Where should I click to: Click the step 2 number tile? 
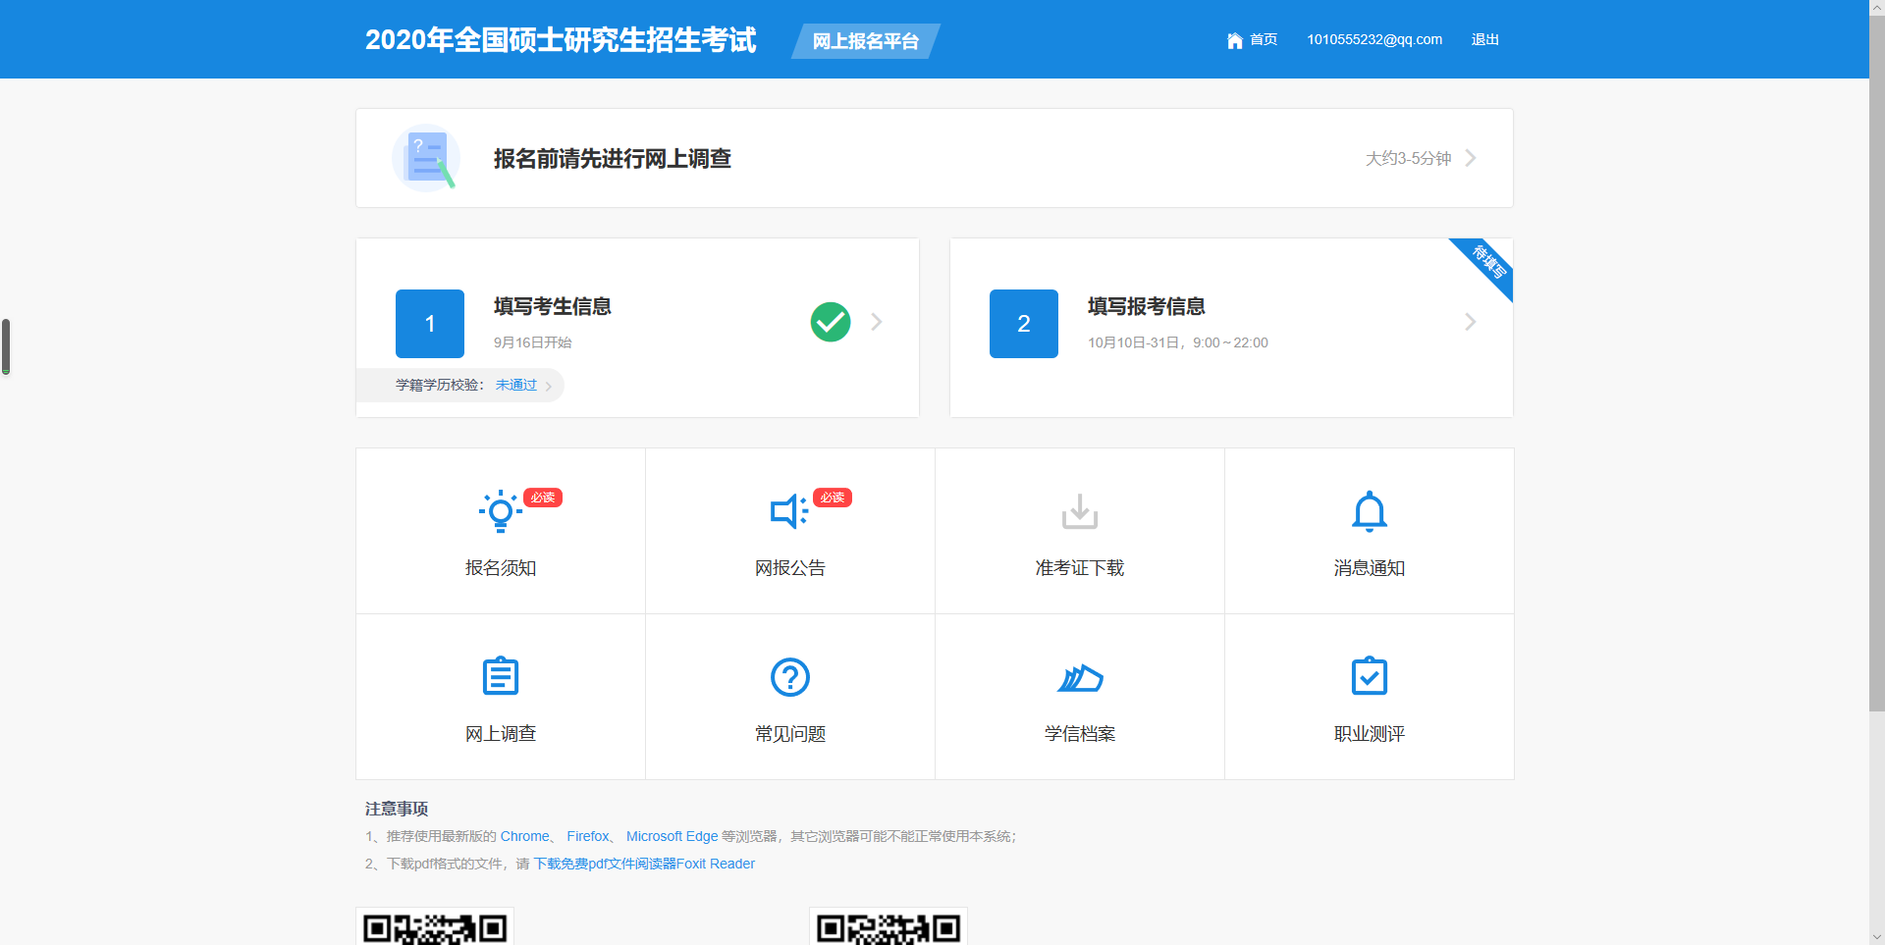pyautogui.click(x=1023, y=324)
